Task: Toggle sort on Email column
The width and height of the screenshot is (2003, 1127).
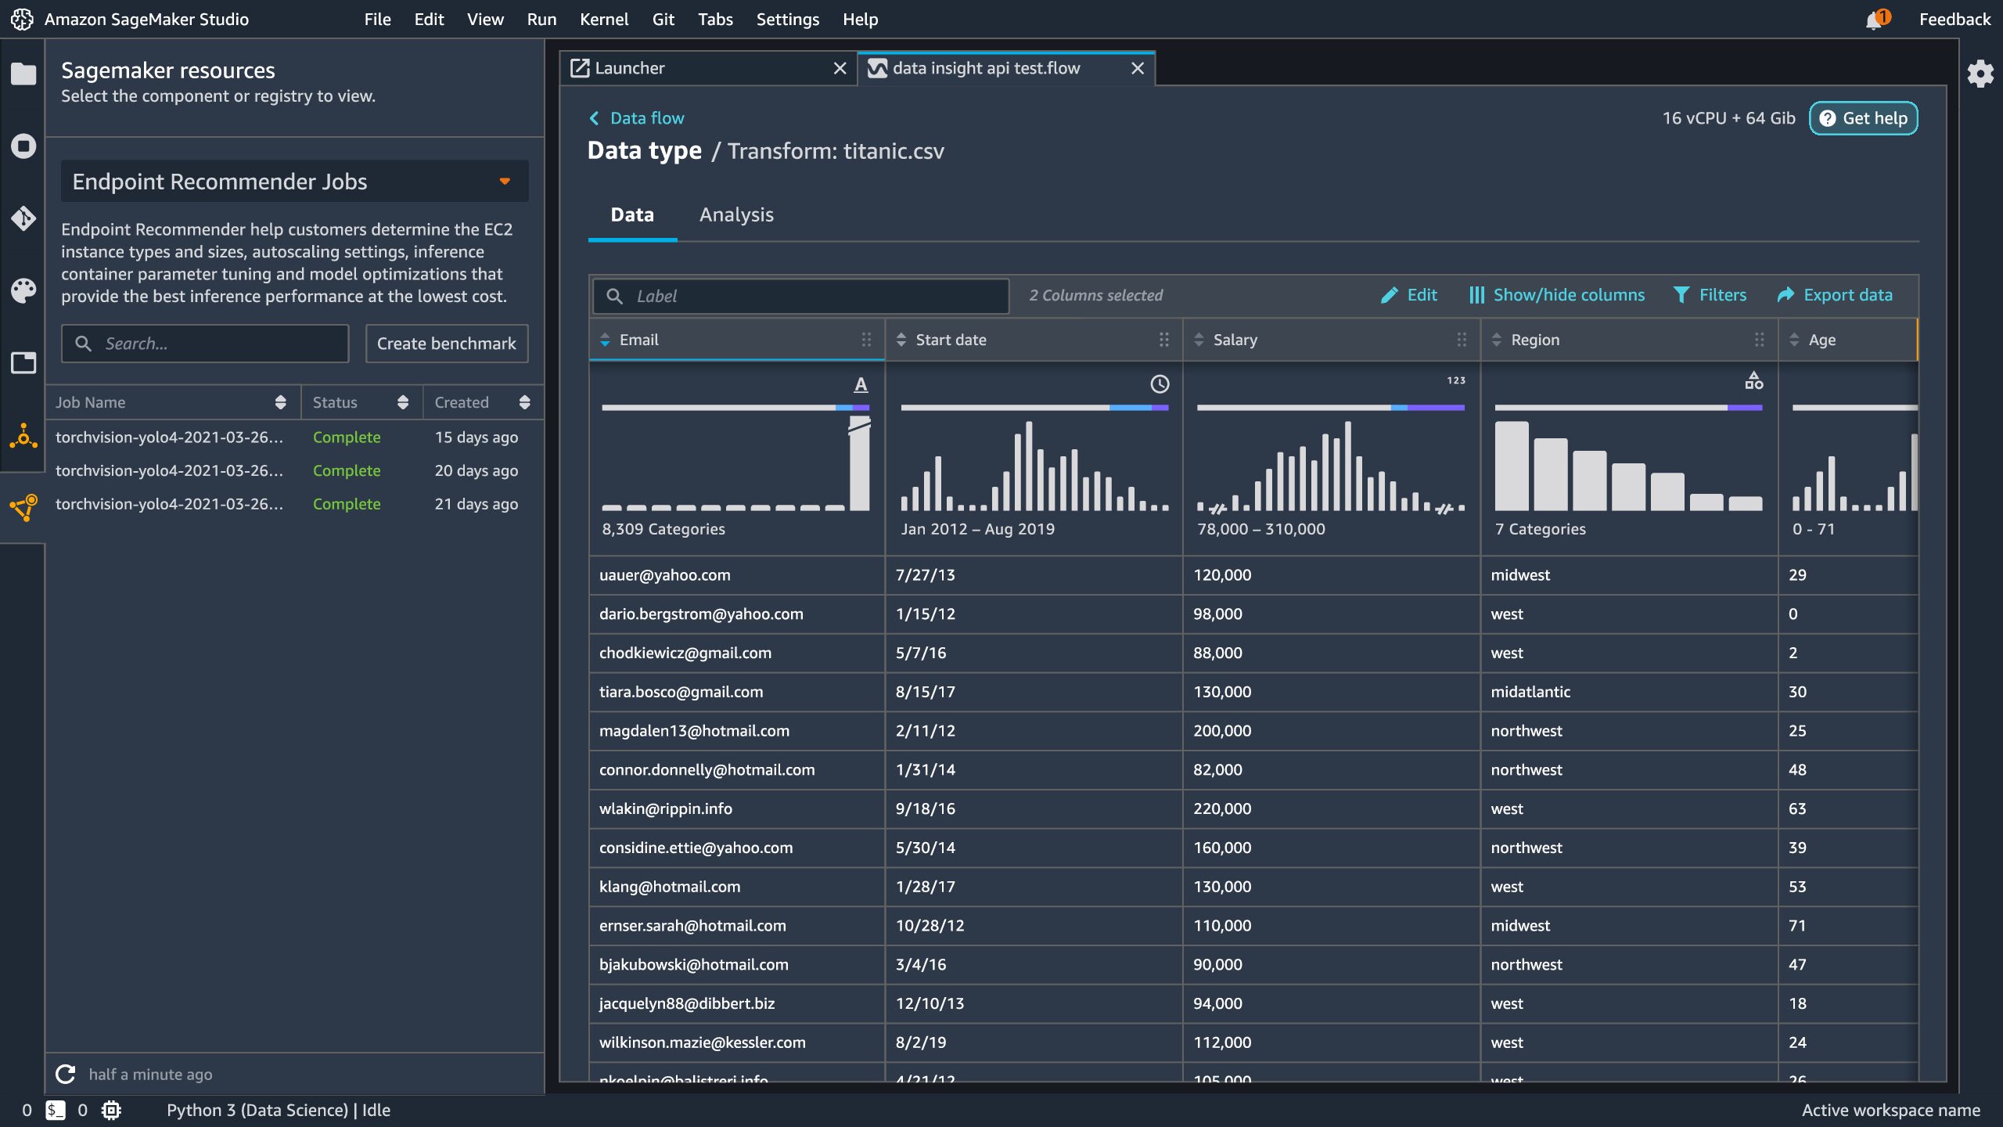Action: (x=605, y=340)
